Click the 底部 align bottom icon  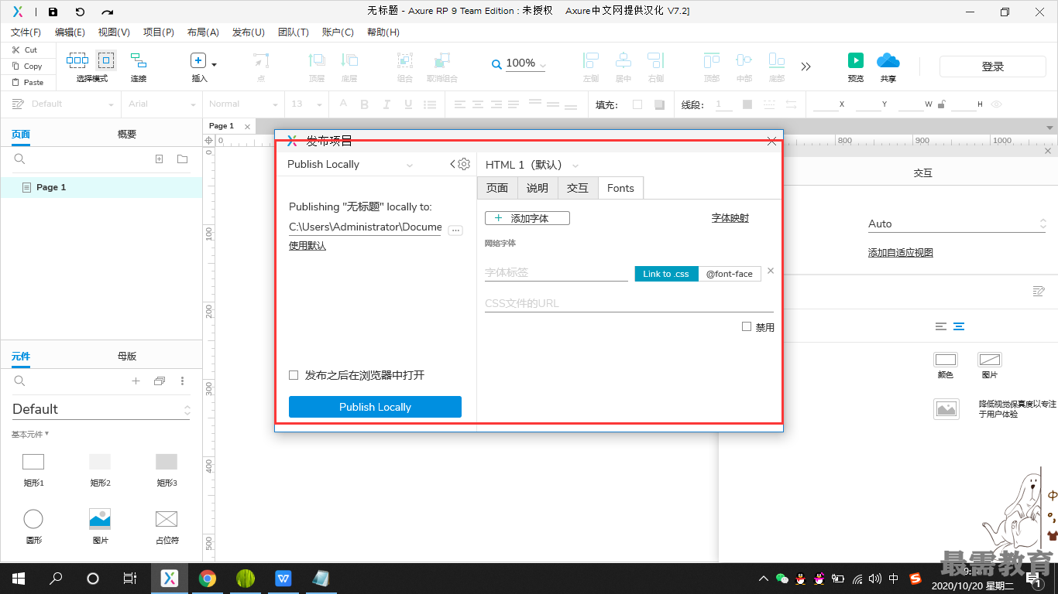pos(777,60)
